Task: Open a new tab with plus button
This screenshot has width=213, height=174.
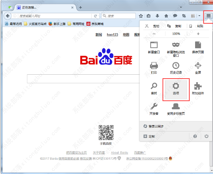Action: coord(81,8)
